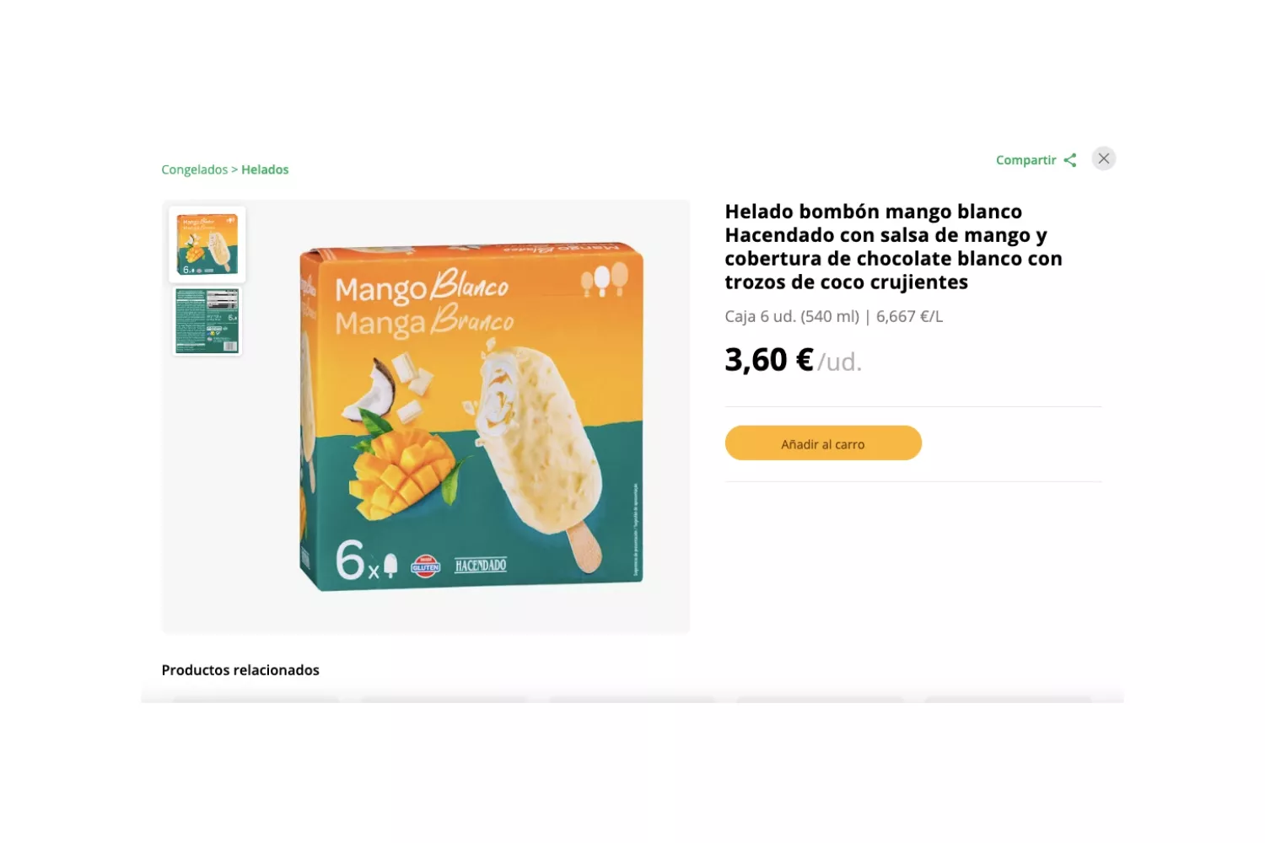Click the Mango Blanco lettering on the box
The width and height of the screenshot is (1265, 843).
click(x=423, y=289)
